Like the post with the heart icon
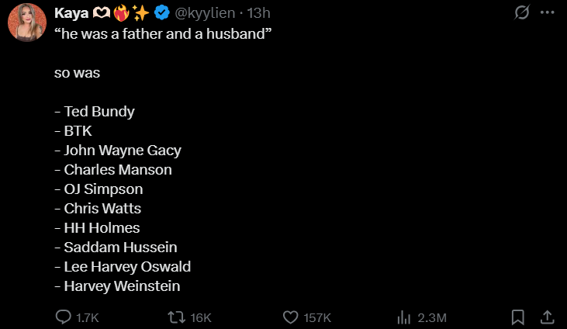The height and width of the screenshot is (329, 567). pos(290,317)
